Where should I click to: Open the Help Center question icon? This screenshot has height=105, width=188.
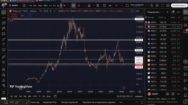click(x=185, y=101)
